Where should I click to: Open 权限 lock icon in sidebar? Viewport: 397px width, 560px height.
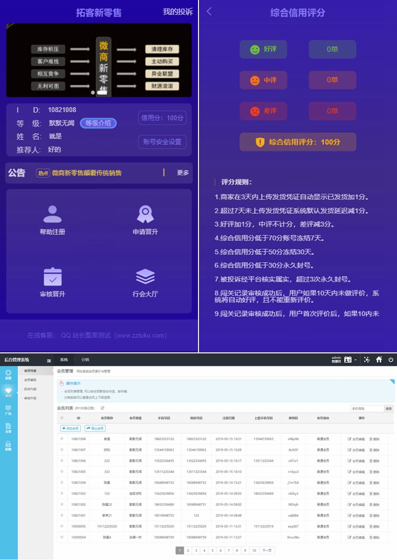coord(8,446)
